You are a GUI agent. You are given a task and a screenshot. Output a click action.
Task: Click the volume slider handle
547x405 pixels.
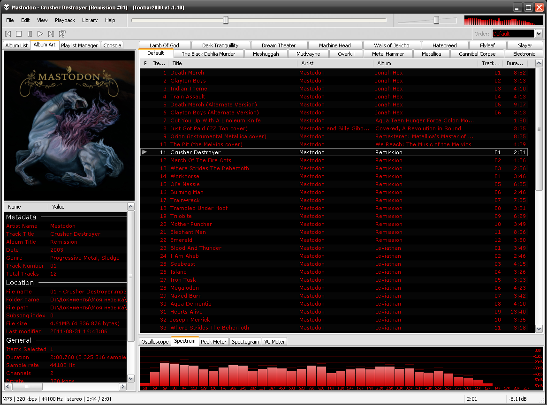(x=436, y=20)
